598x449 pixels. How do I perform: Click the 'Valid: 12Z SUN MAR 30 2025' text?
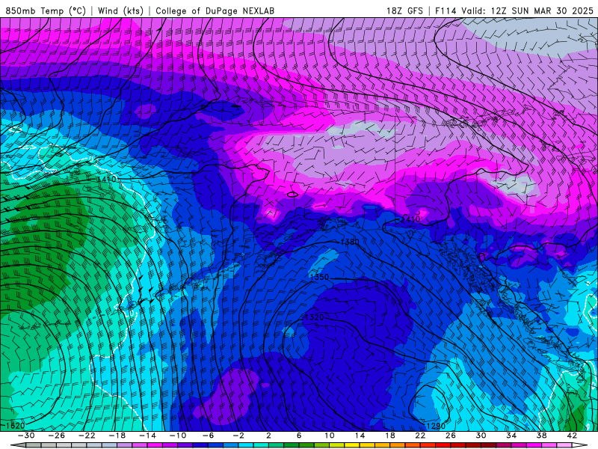coord(527,11)
